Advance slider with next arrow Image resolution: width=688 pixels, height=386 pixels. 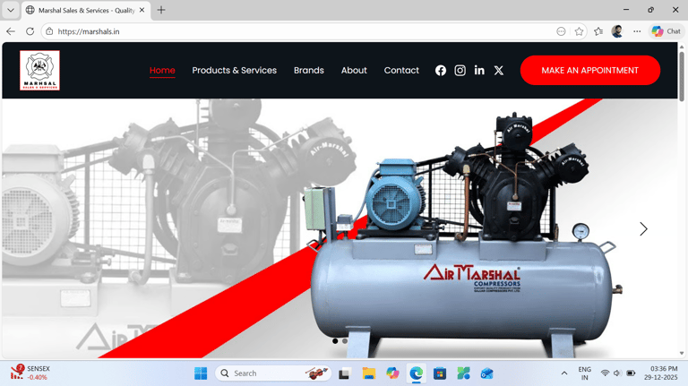(x=643, y=229)
